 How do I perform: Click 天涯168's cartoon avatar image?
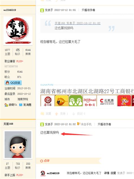(18, 144)
